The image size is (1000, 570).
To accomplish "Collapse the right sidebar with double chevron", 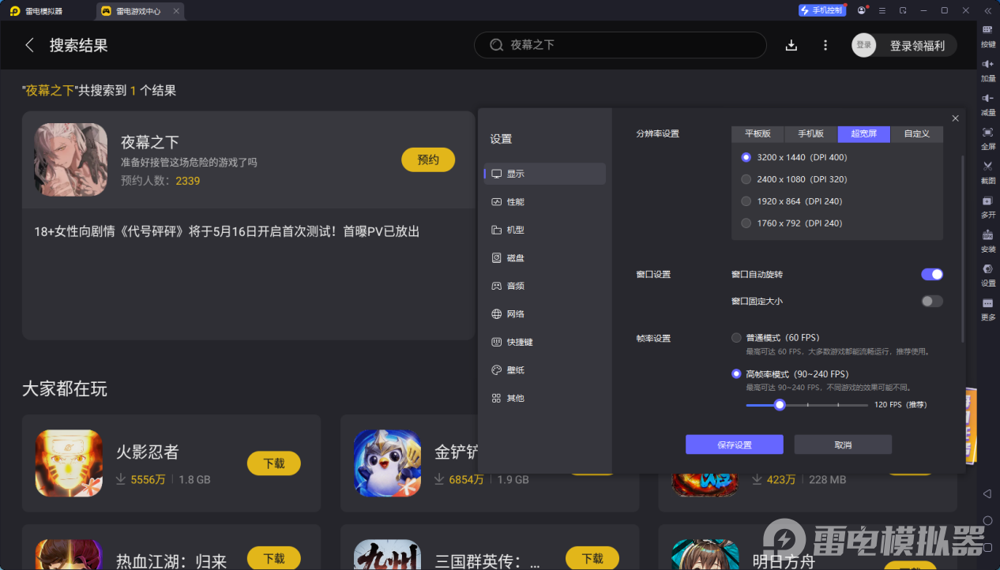I will tap(987, 10).
